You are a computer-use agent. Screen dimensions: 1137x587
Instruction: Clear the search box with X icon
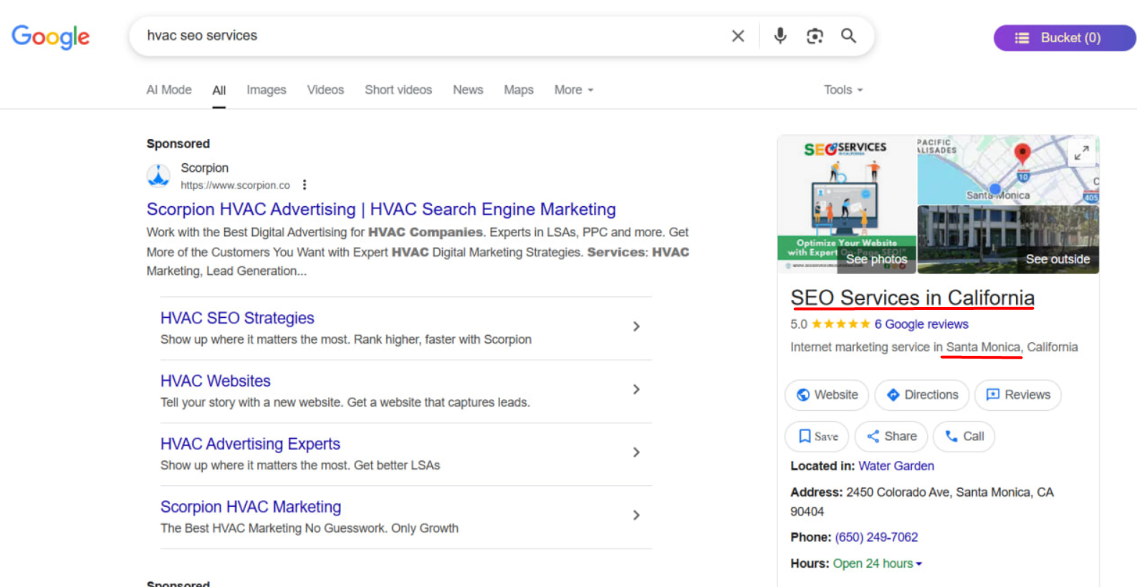click(x=738, y=36)
